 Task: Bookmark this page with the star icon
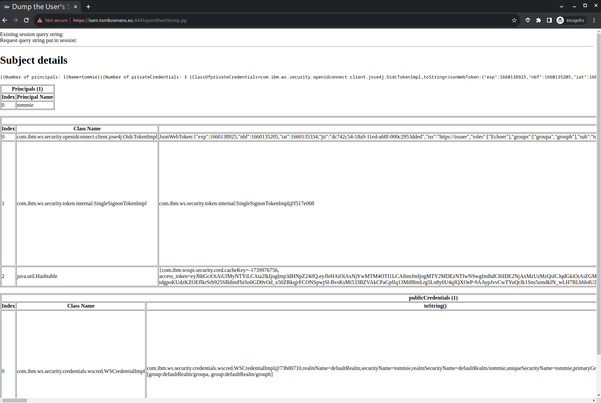click(x=514, y=20)
